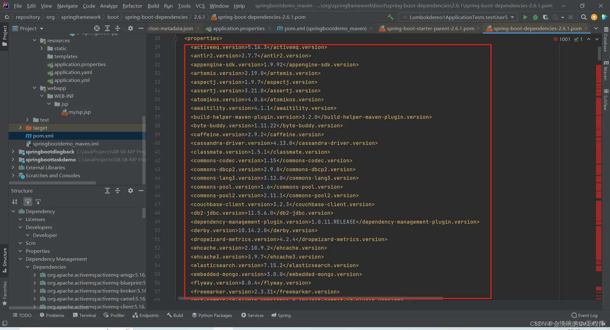Open the Maven tool window

click(x=606, y=70)
